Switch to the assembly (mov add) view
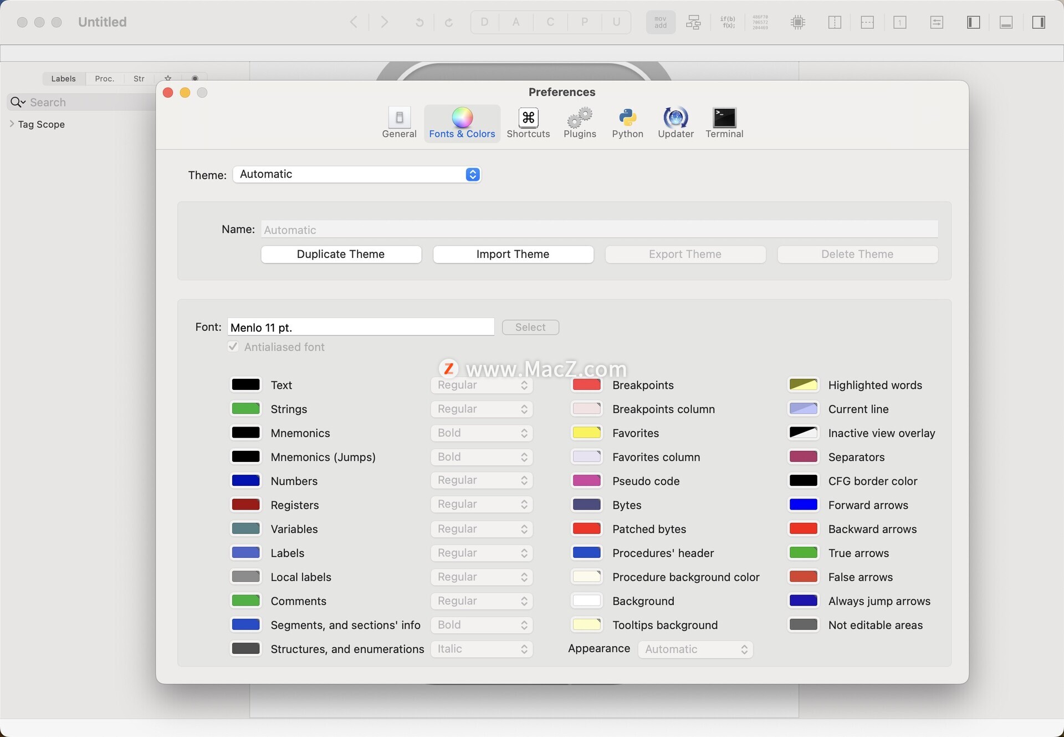The height and width of the screenshot is (737, 1064). (x=661, y=22)
